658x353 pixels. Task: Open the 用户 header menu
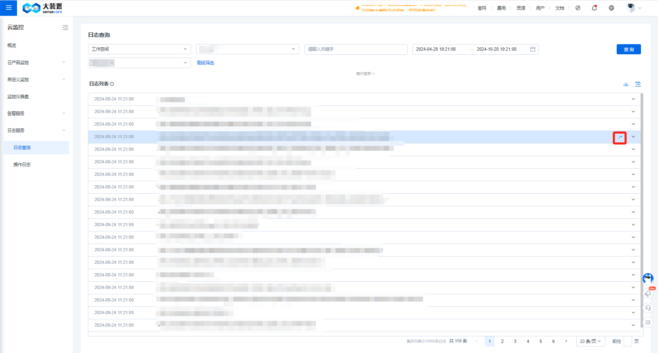coord(540,8)
